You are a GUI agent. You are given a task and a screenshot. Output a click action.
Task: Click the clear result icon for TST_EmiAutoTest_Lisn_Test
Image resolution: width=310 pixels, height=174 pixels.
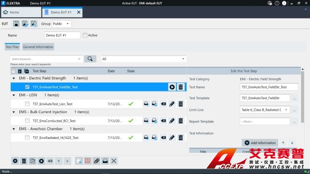click(163, 104)
